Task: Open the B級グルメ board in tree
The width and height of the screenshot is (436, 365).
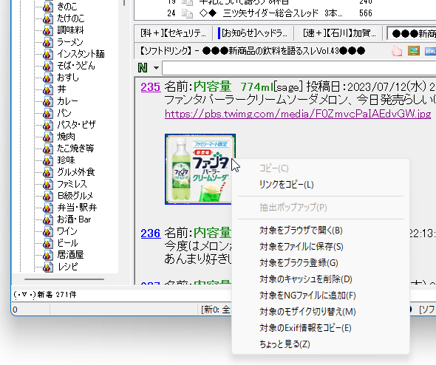Action: [75, 196]
